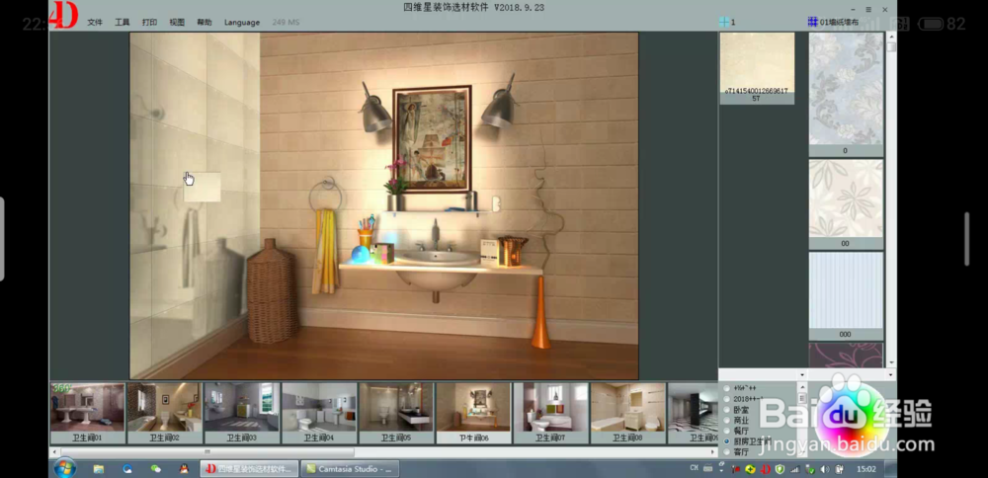Screen dimensions: 988x478
Task: Open the Windows Start button
Action: coord(64,468)
